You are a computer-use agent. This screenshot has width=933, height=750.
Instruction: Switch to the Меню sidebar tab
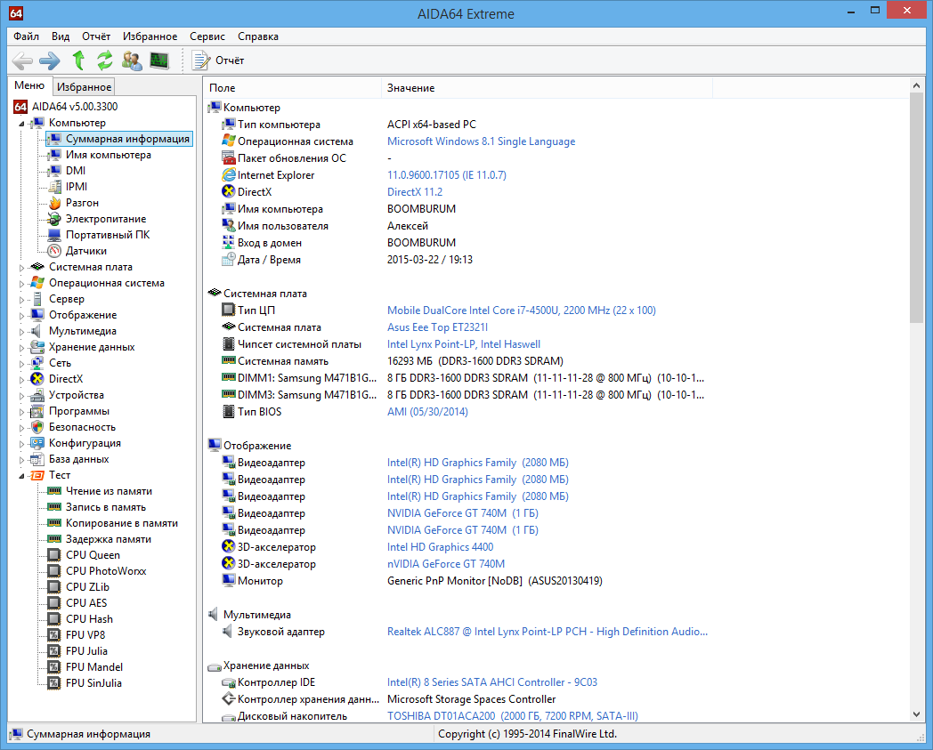(29, 85)
